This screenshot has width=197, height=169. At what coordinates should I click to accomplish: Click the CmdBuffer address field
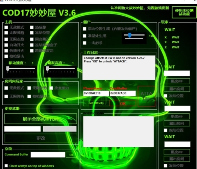coord(123,93)
